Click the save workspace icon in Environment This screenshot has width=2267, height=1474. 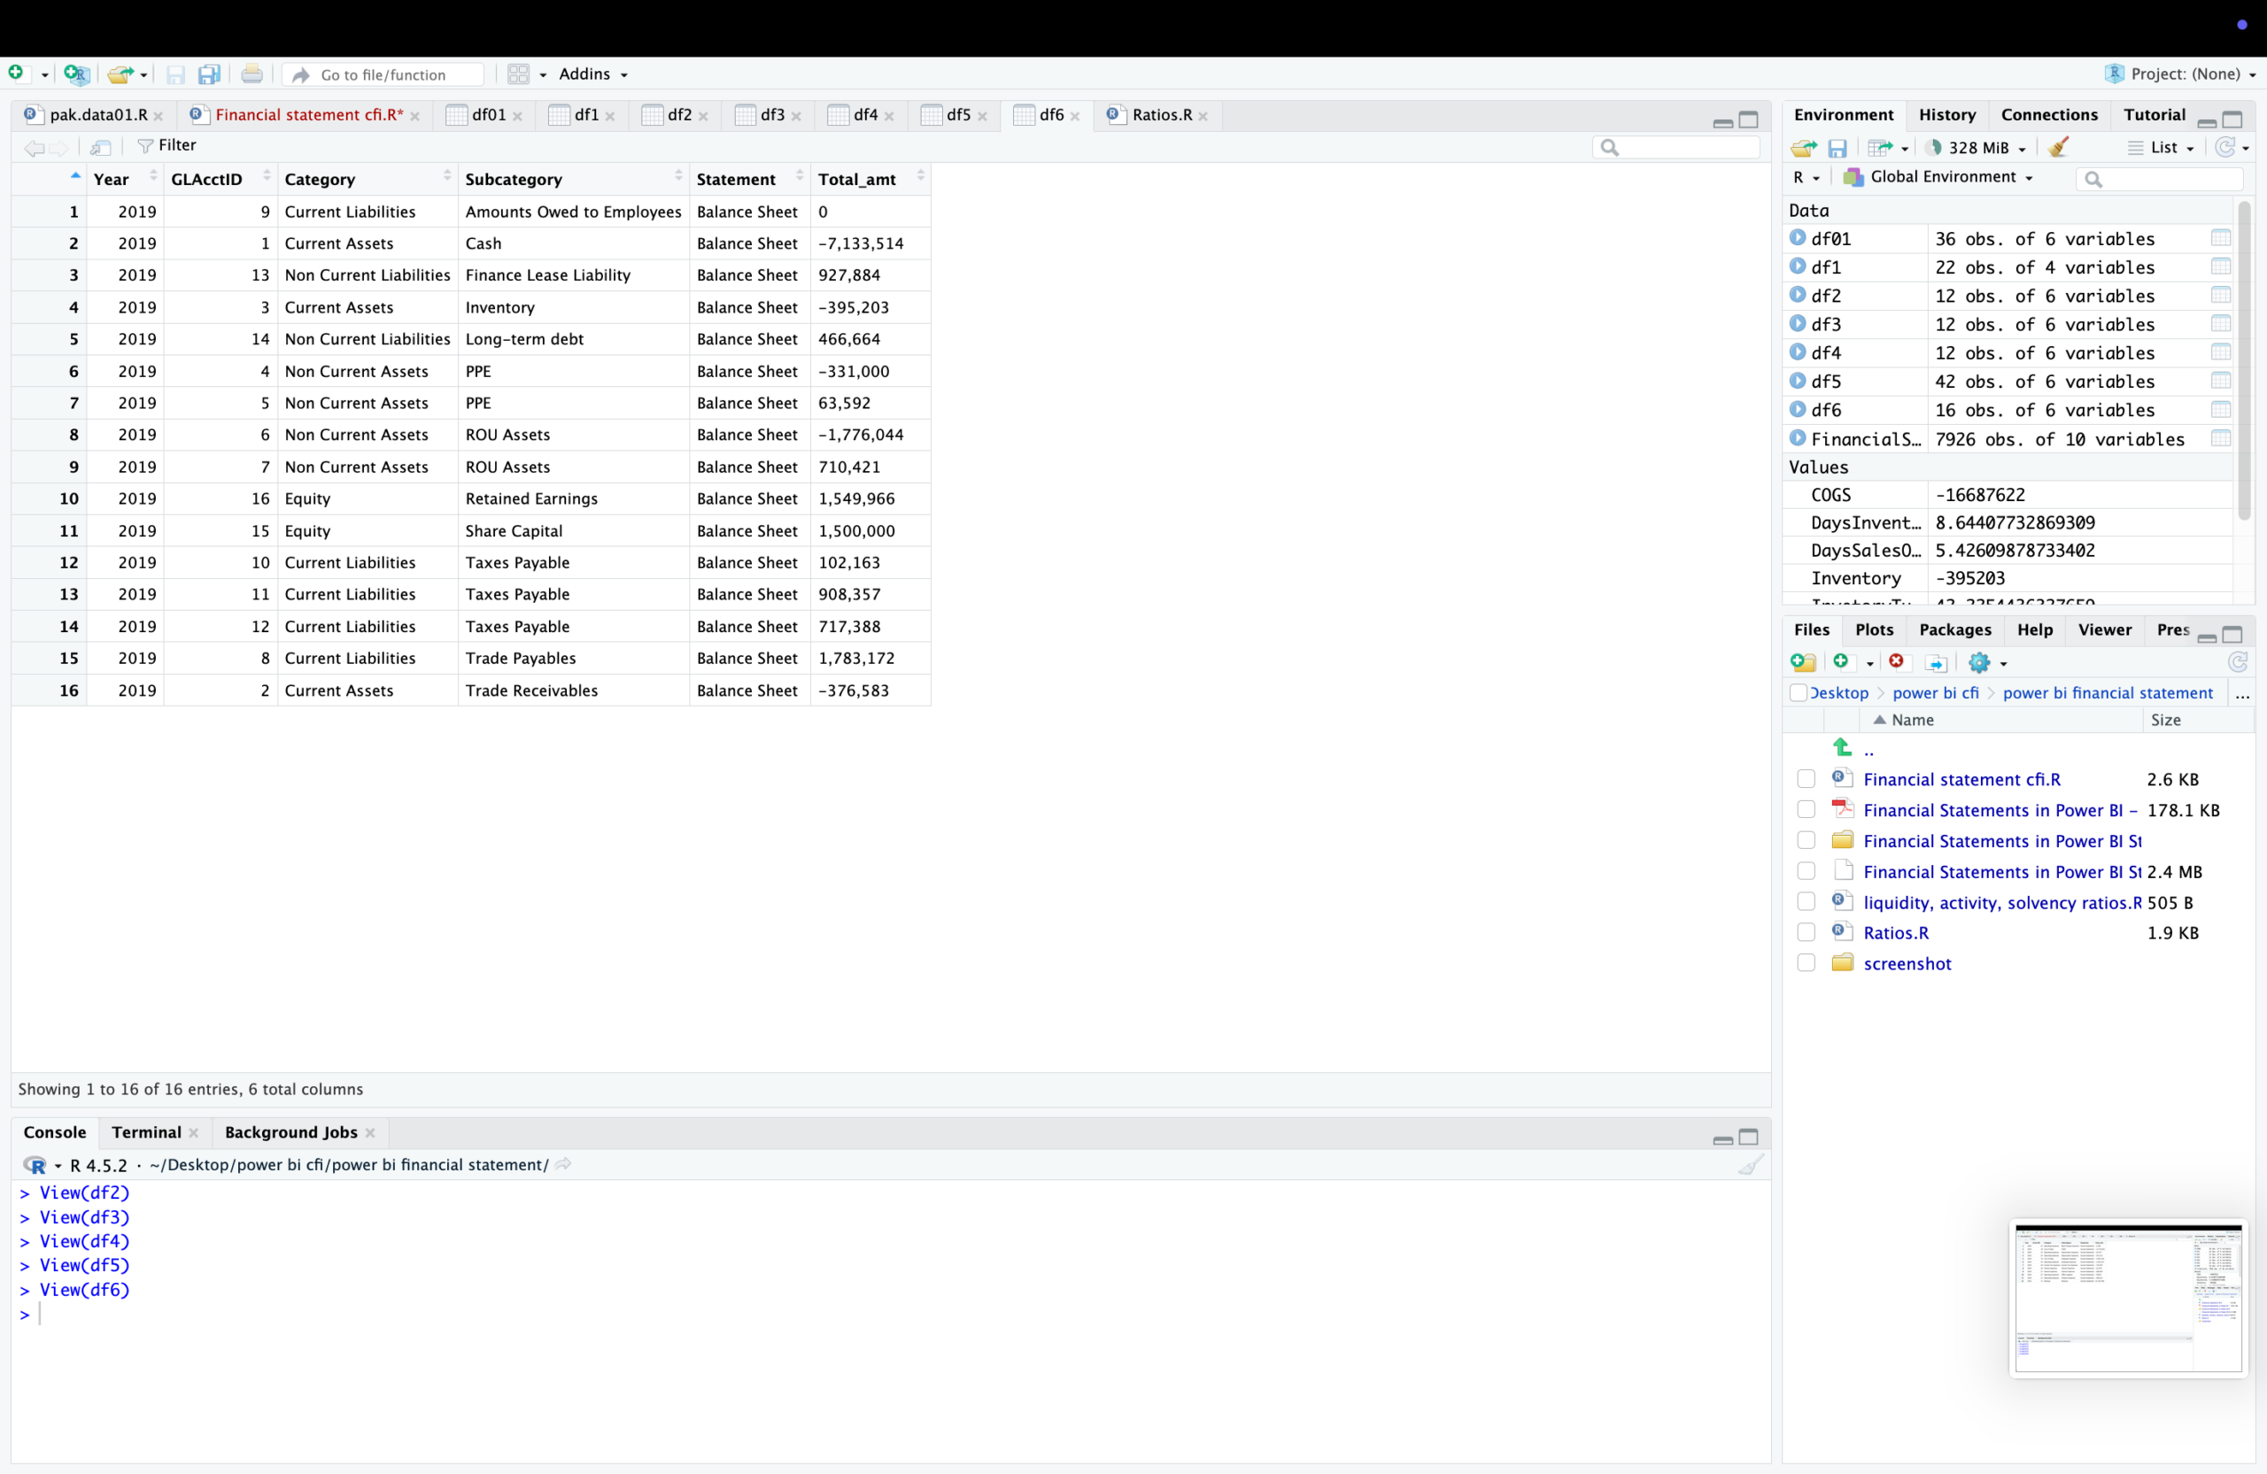1838,148
